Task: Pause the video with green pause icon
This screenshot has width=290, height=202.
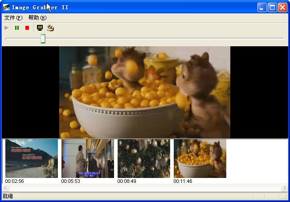Action: (x=17, y=28)
